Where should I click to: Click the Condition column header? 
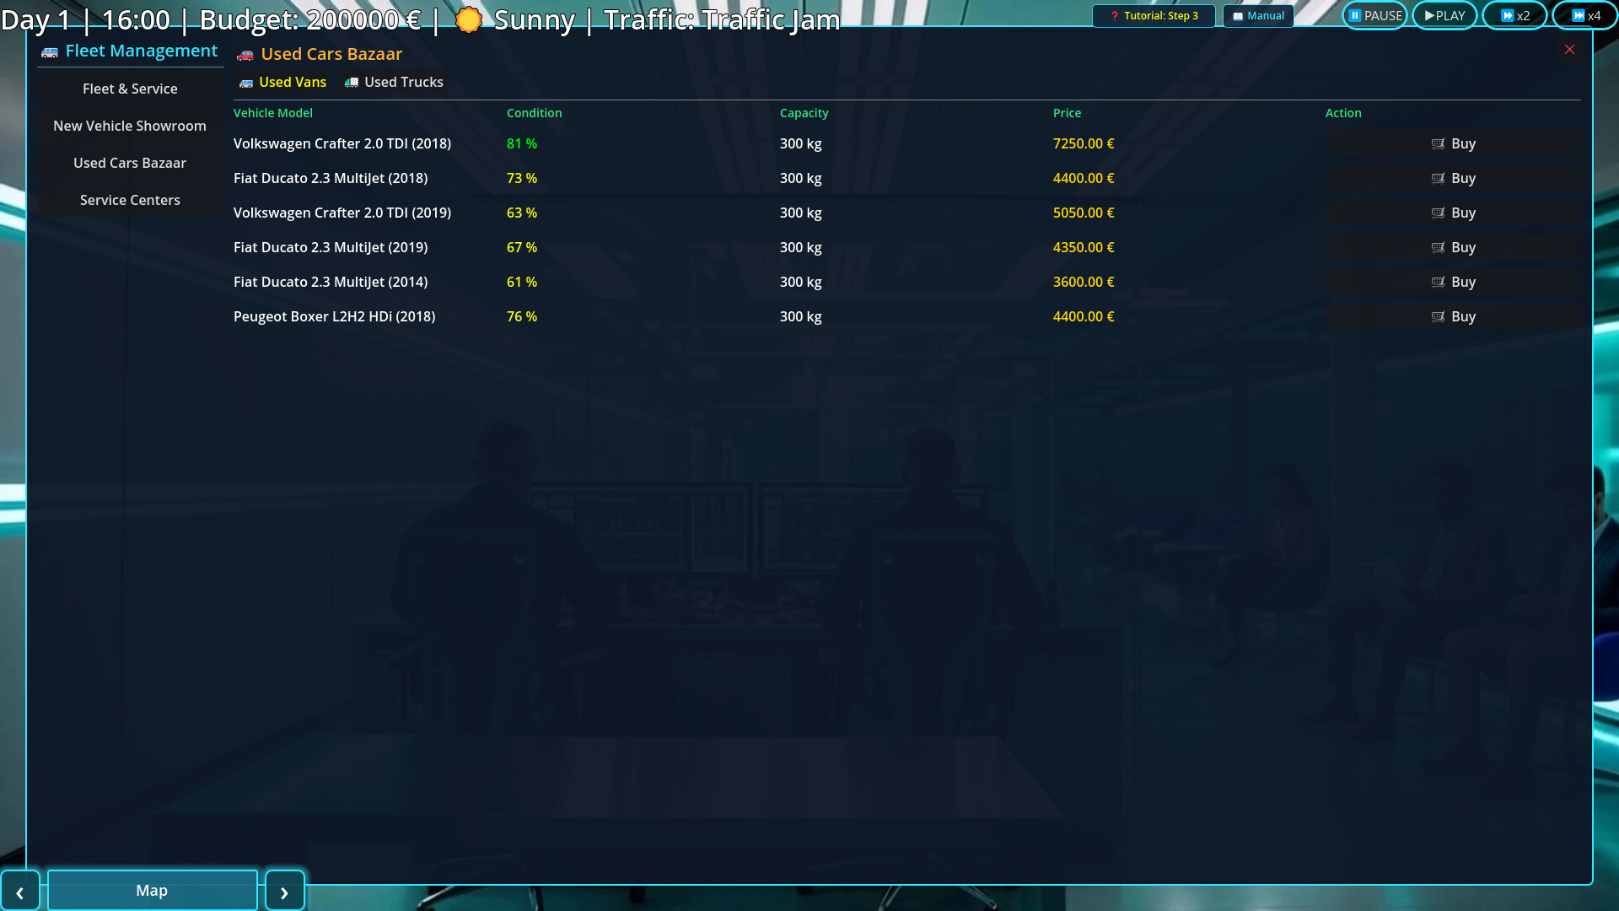(x=534, y=113)
